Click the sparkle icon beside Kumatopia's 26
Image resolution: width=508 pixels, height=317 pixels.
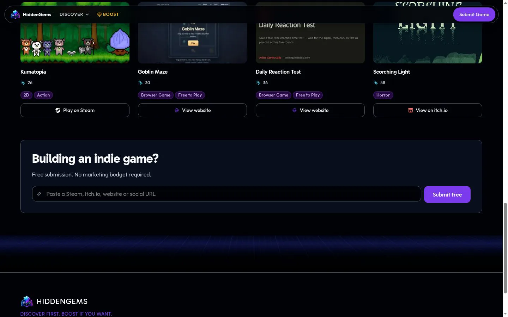coord(23,83)
